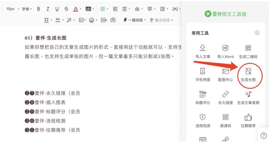
Task: Expand the |A| dropdown arrow
Action: pos(180,9)
